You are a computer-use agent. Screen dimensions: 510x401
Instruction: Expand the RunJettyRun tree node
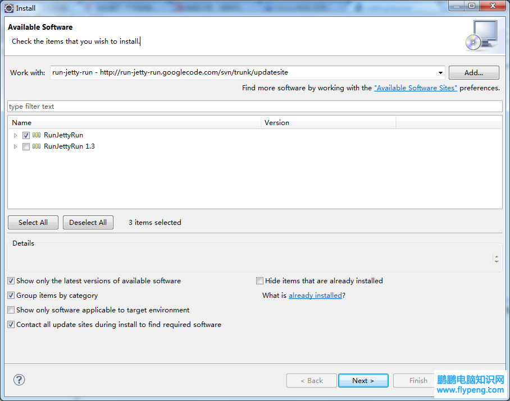pos(15,135)
